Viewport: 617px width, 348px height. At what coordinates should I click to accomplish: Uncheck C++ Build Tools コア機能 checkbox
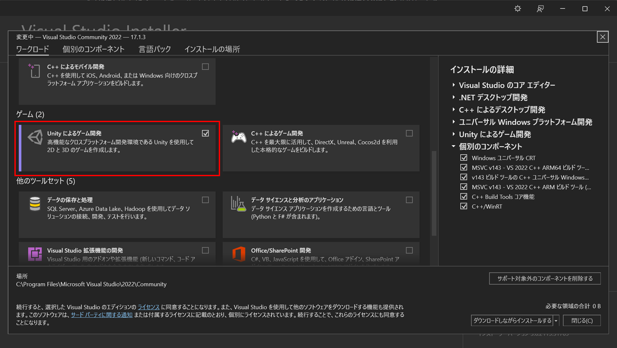(464, 197)
